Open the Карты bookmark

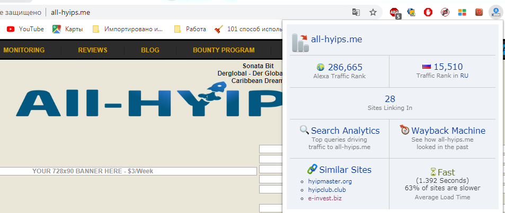(x=68, y=29)
